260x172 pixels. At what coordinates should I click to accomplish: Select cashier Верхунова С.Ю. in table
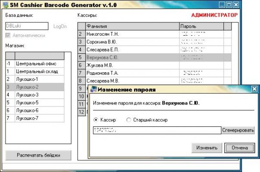[132, 58]
